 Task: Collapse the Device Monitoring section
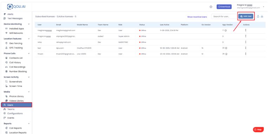coord(29,24)
